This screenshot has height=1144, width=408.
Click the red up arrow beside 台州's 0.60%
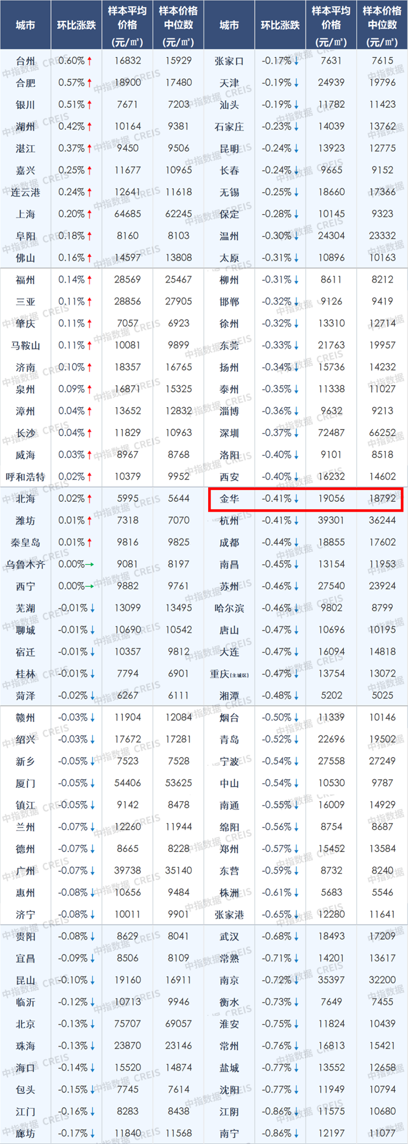[90, 61]
